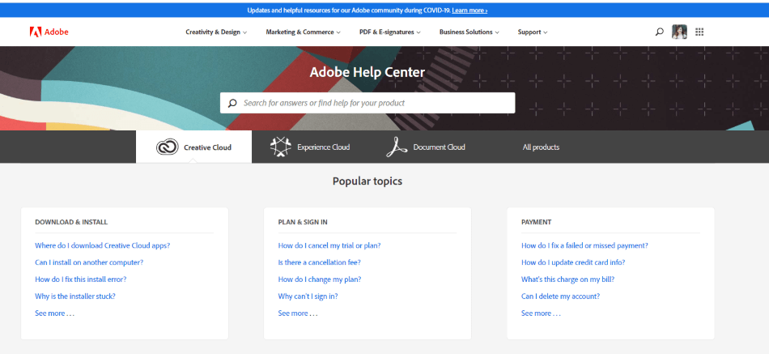The height and width of the screenshot is (354, 769).
Task: Click the Experience Cloud logo icon
Action: pos(281,147)
